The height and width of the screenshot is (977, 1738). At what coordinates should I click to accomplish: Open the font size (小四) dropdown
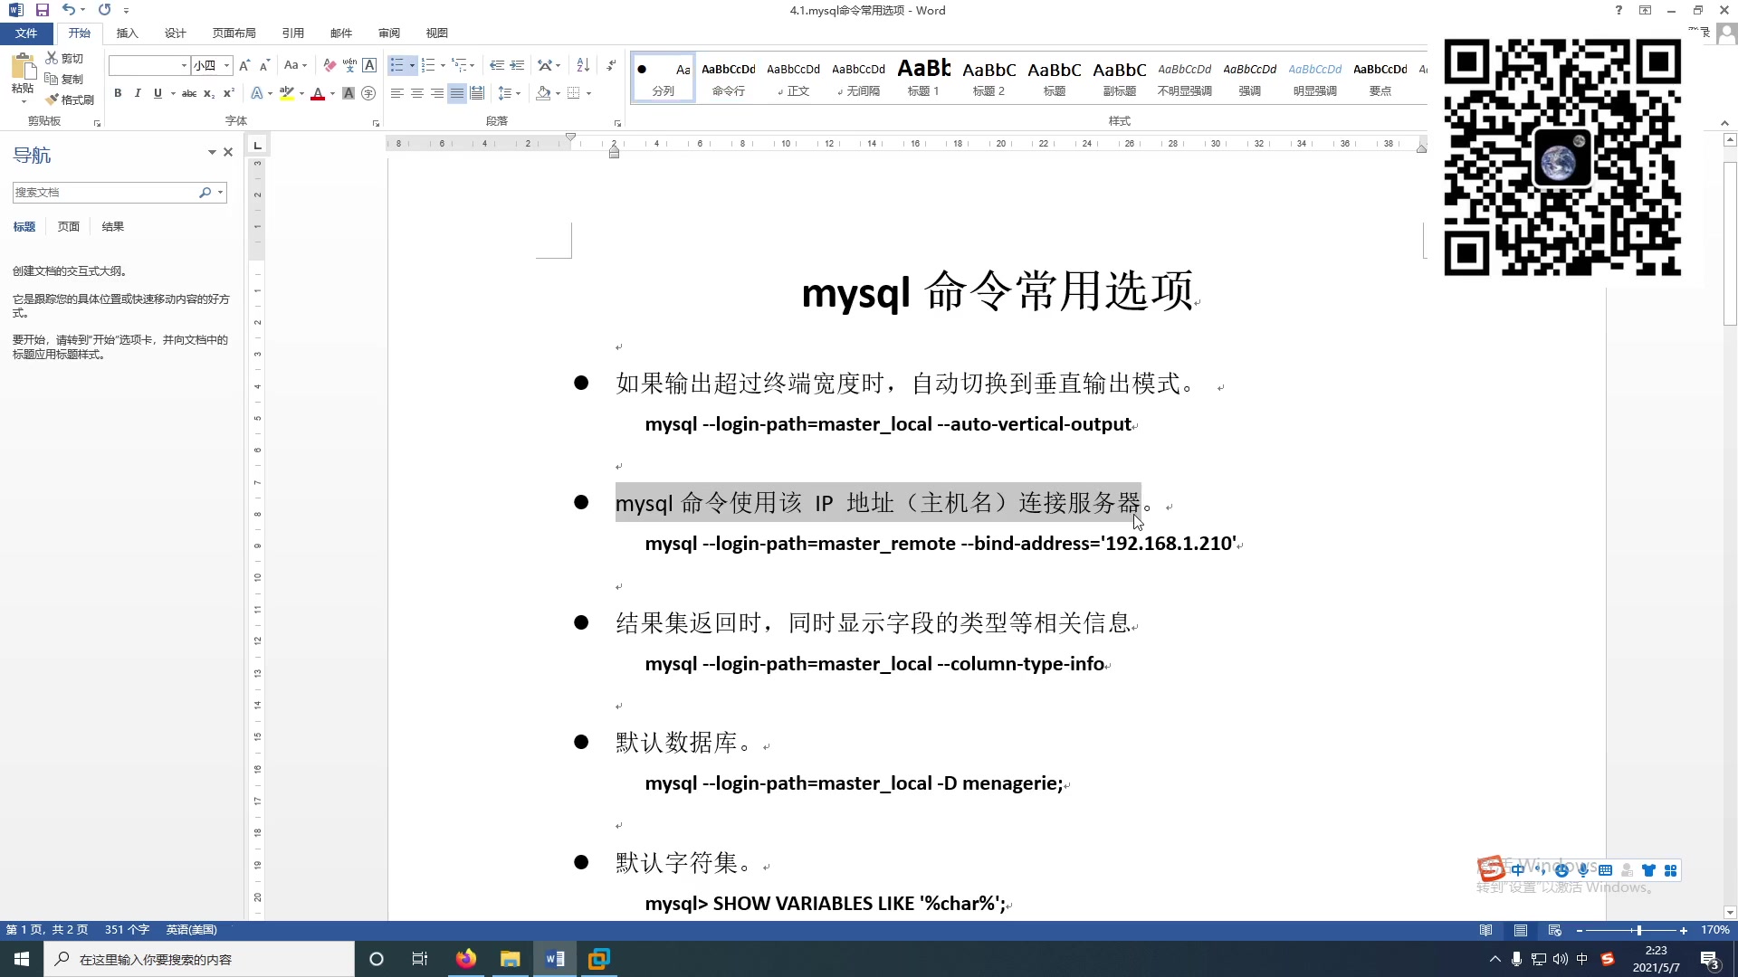(227, 65)
